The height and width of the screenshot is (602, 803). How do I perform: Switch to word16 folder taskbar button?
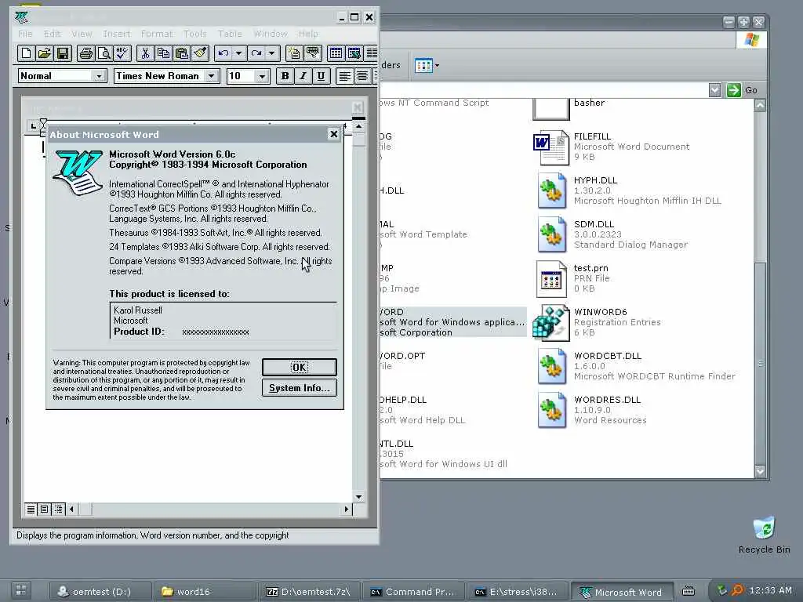(205, 592)
